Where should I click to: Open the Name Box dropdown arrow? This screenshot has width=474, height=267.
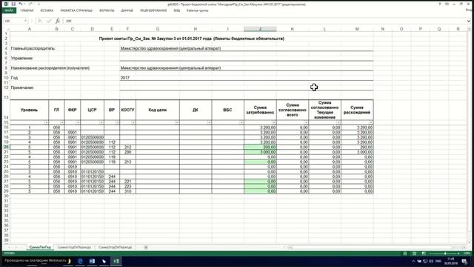[x=25, y=21]
